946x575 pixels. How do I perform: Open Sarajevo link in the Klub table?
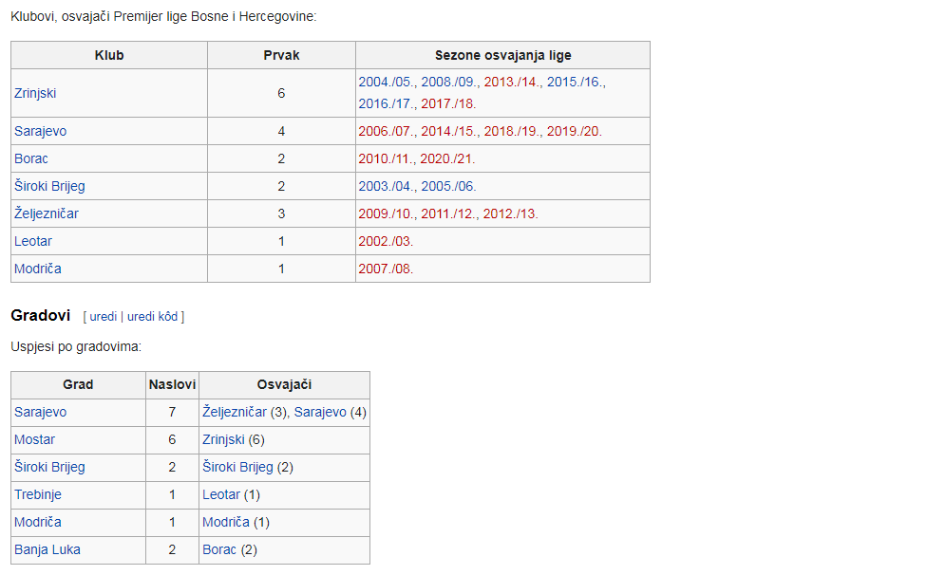(x=41, y=131)
